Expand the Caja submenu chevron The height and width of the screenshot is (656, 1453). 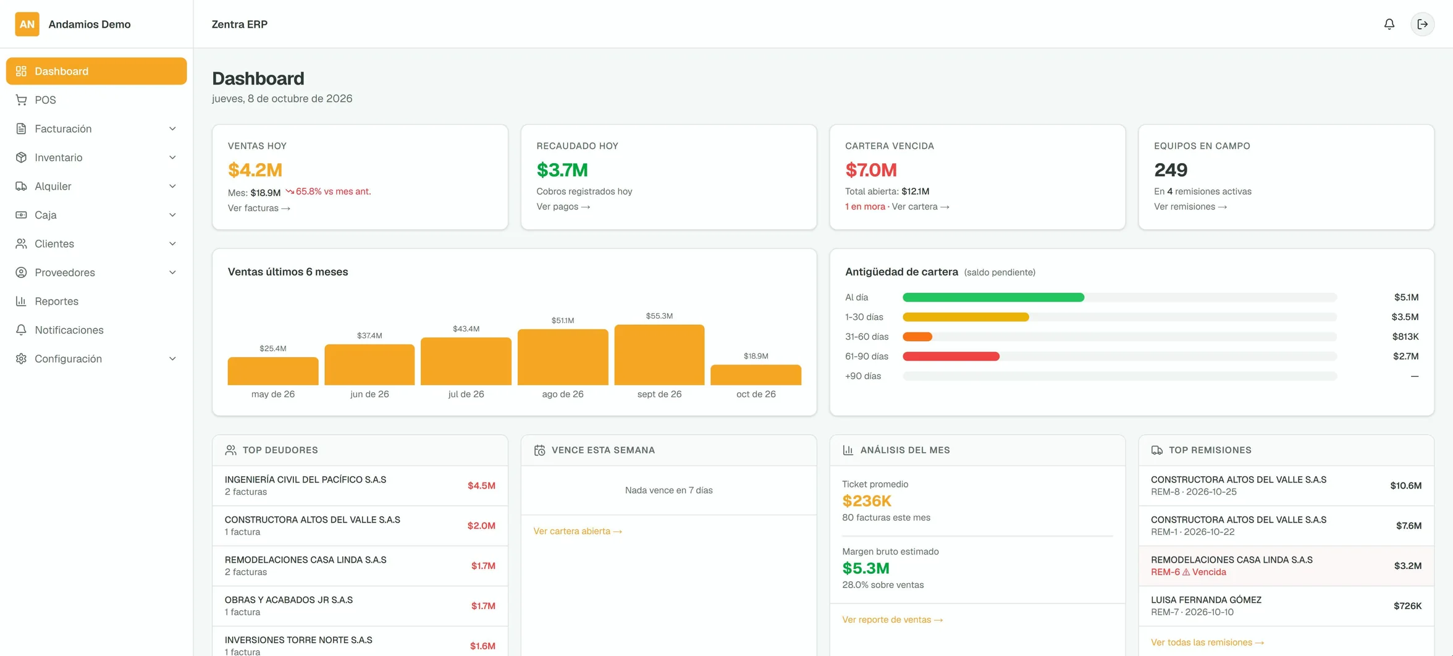coord(172,215)
